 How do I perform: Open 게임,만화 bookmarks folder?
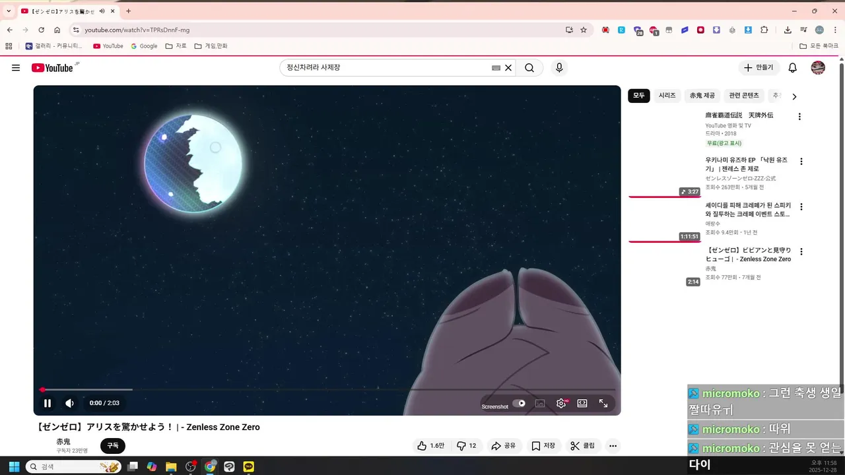(211, 46)
